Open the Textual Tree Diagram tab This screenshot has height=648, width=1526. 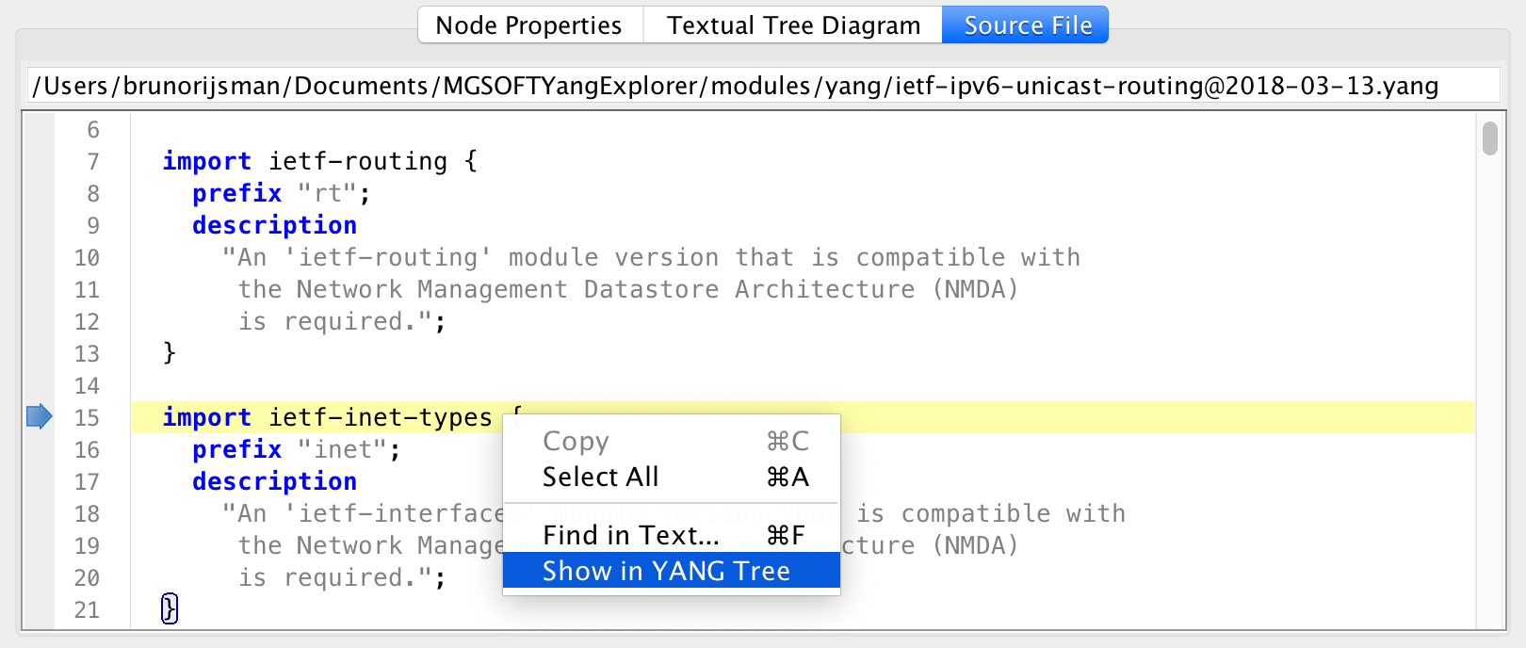click(793, 25)
